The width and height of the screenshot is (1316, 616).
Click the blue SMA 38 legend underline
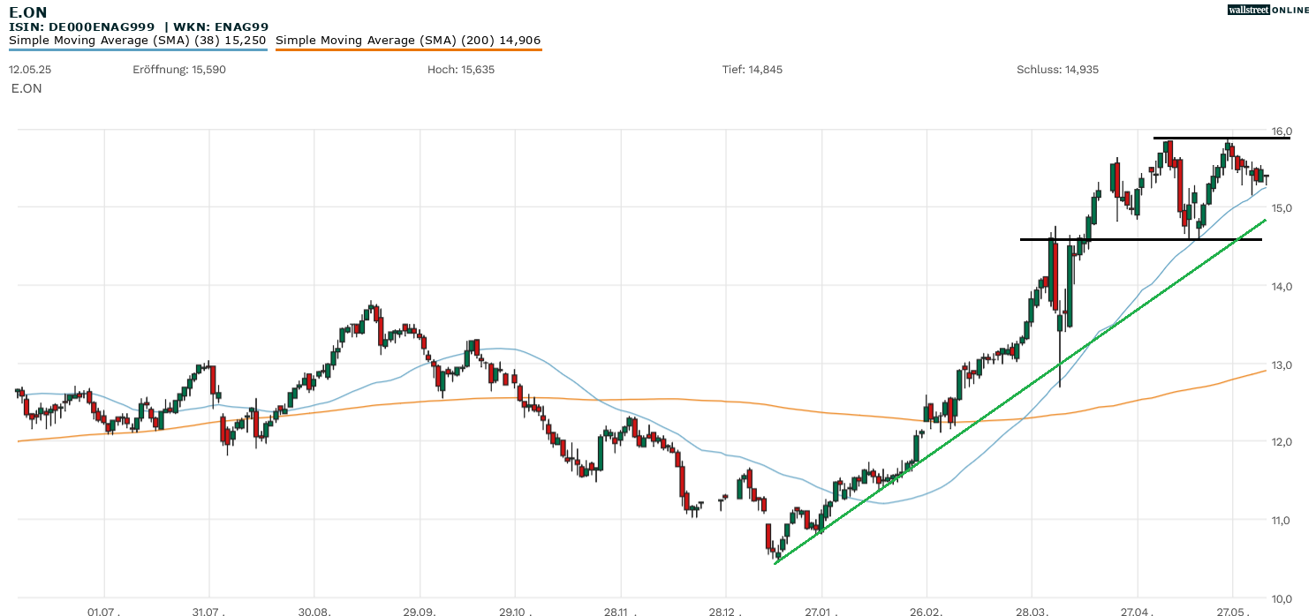click(x=137, y=49)
